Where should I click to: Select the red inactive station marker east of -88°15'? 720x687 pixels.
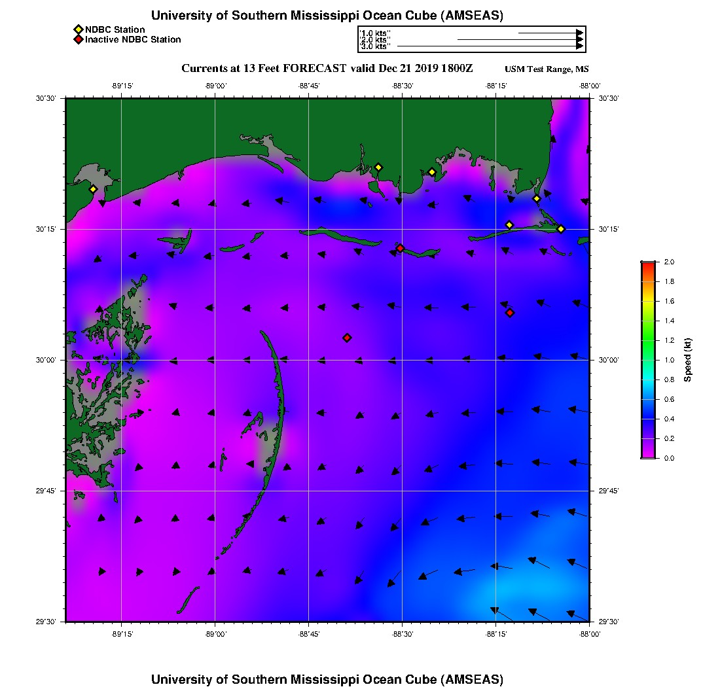(x=510, y=313)
